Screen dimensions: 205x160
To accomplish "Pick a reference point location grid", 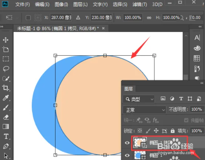I will click(x=38, y=18).
